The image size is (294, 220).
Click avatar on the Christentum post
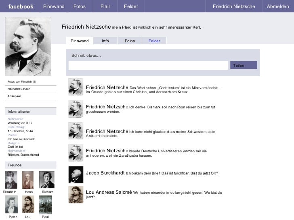click(x=76, y=87)
